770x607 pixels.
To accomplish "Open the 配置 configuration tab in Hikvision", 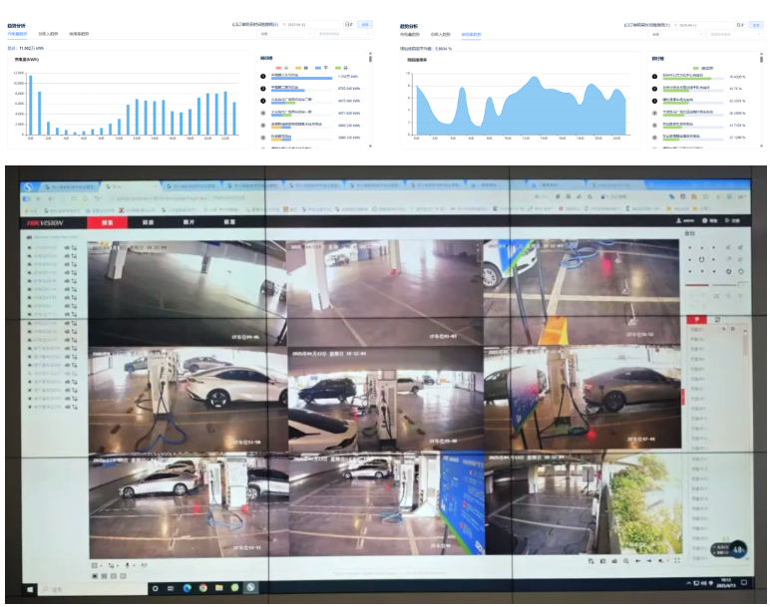I will point(229,223).
